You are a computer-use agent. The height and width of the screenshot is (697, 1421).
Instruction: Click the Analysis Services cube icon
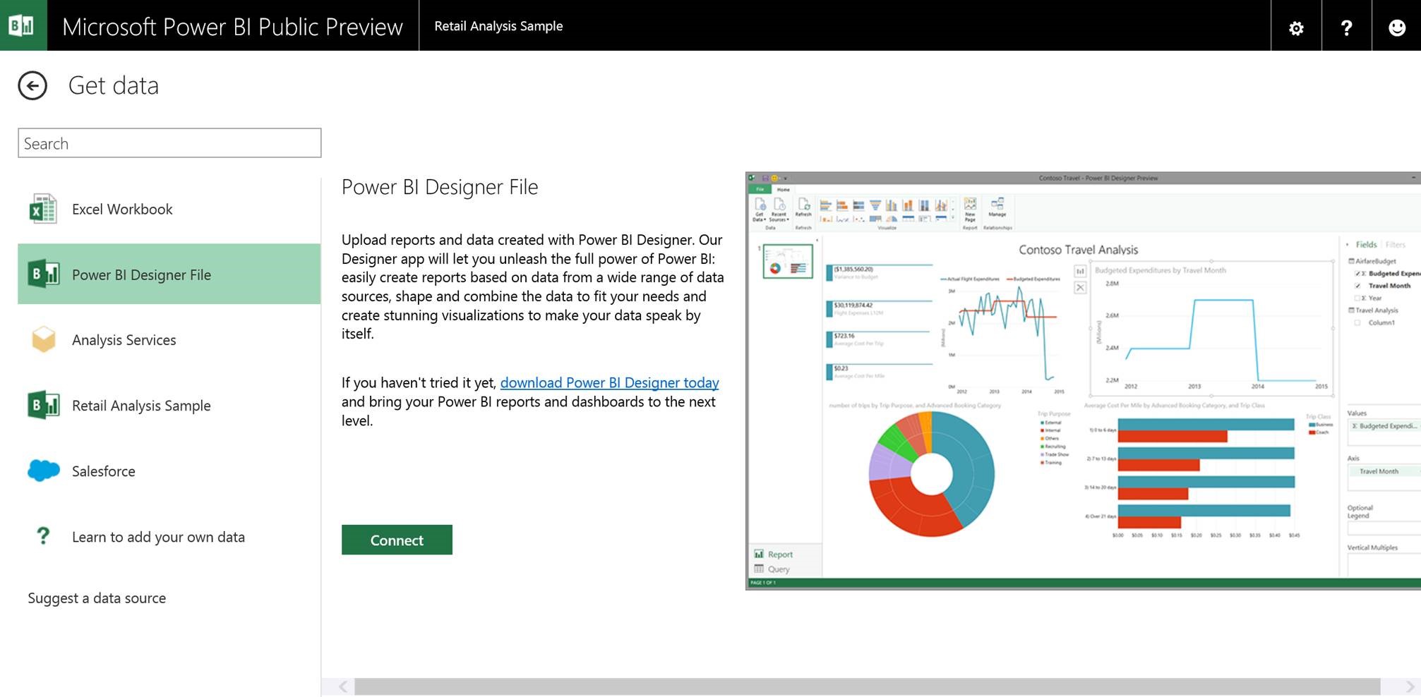(x=43, y=340)
